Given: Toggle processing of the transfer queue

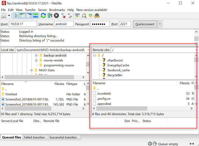Looking at the screenshot, I should click(x=50, y=15).
